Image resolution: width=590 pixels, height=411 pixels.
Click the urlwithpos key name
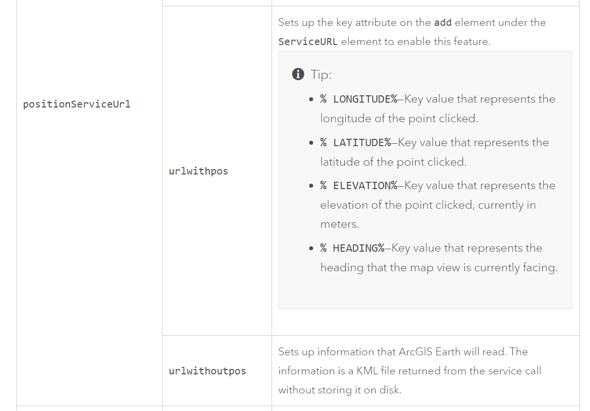tap(198, 171)
